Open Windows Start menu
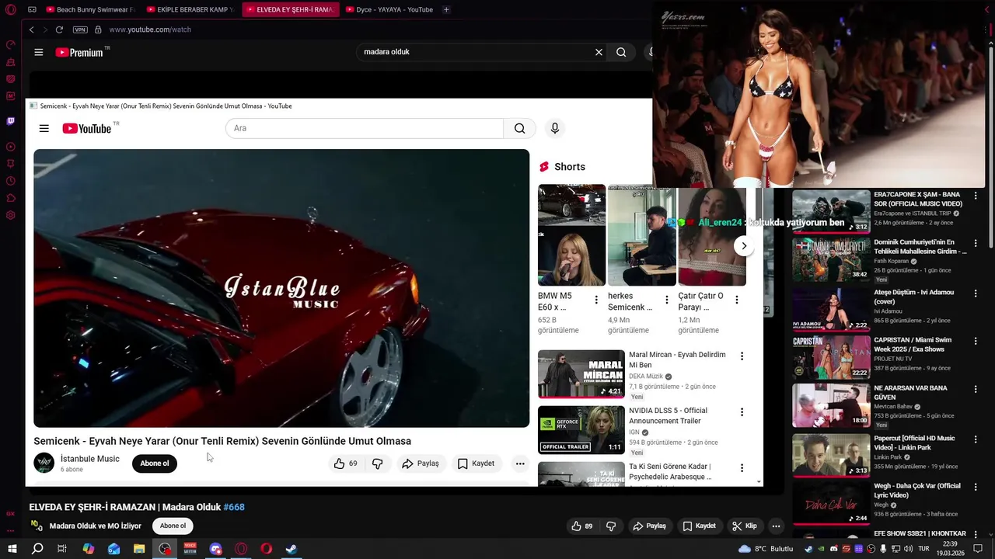The height and width of the screenshot is (559, 995). click(x=12, y=549)
